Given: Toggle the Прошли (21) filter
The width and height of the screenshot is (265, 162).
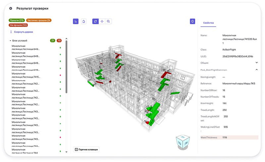Looking at the screenshot, I should point(17,20).
